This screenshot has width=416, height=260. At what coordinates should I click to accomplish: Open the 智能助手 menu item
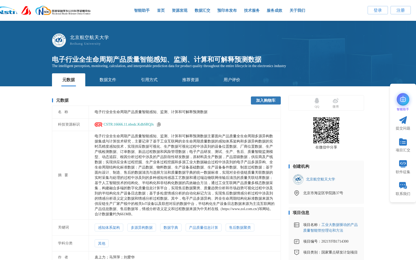pos(142,10)
